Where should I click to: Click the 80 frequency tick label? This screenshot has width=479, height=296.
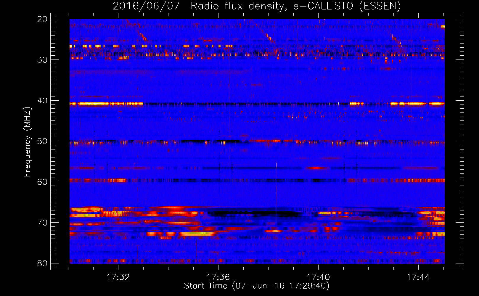42,263
